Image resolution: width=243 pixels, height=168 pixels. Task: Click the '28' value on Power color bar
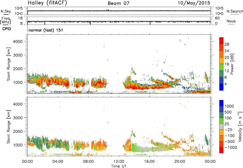coord(227,44)
